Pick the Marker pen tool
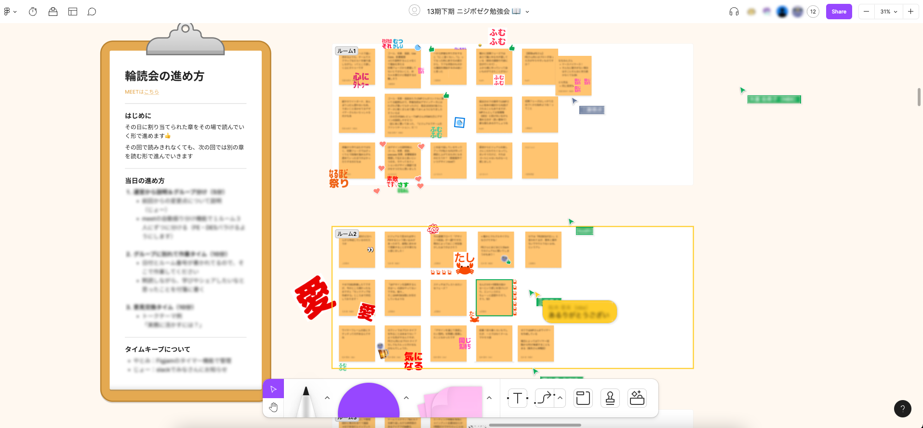The image size is (923, 428). click(306, 401)
